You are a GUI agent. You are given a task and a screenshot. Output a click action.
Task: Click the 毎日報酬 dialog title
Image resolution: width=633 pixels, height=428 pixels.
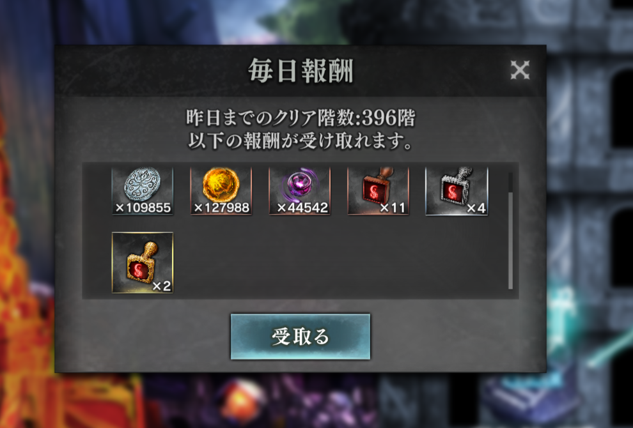pyautogui.click(x=301, y=71)
